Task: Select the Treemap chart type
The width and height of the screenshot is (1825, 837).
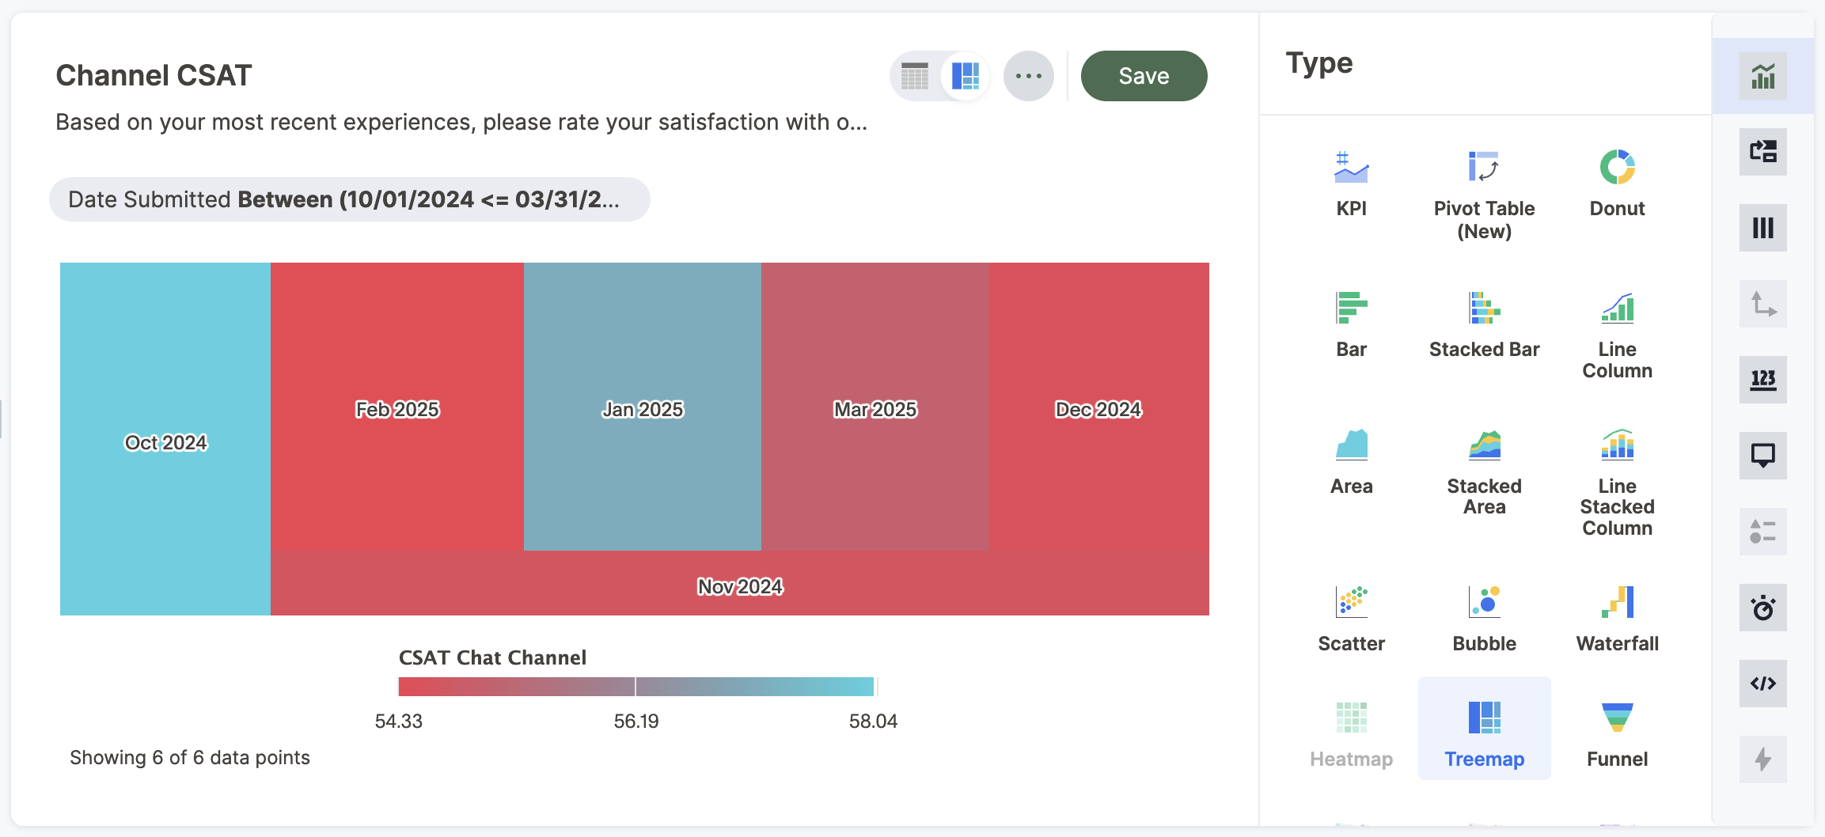Action: pos(1484,731)
